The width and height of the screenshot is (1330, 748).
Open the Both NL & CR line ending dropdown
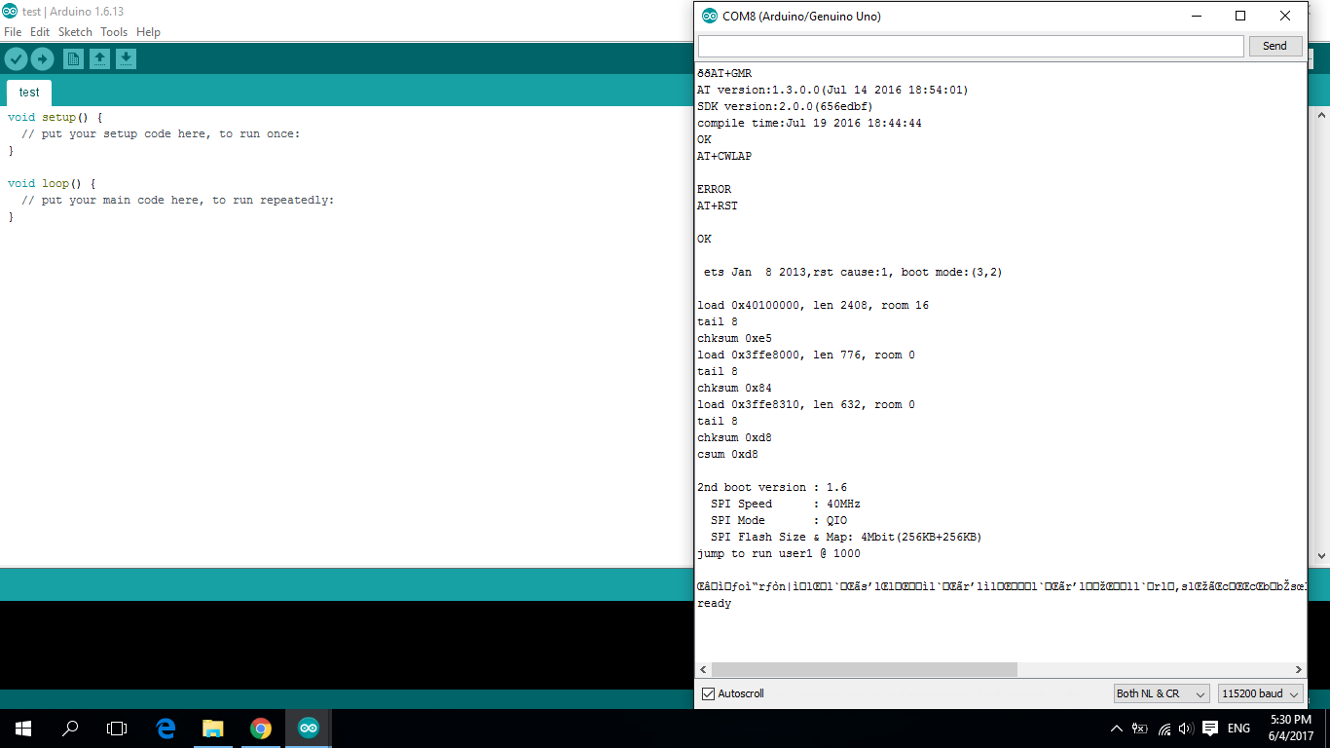1162,693
